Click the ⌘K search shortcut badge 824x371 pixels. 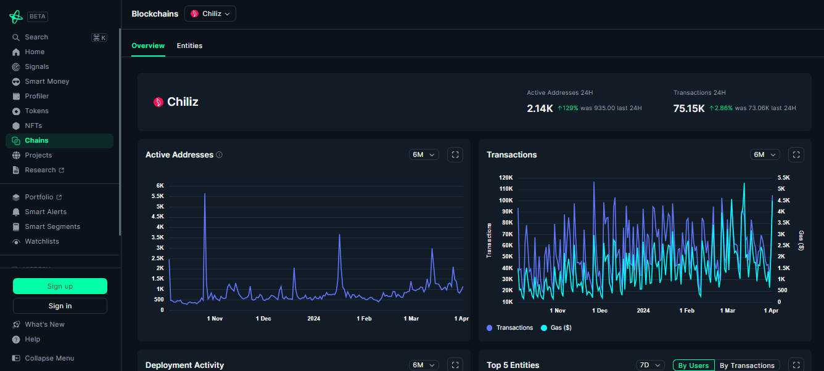point(99,38)
